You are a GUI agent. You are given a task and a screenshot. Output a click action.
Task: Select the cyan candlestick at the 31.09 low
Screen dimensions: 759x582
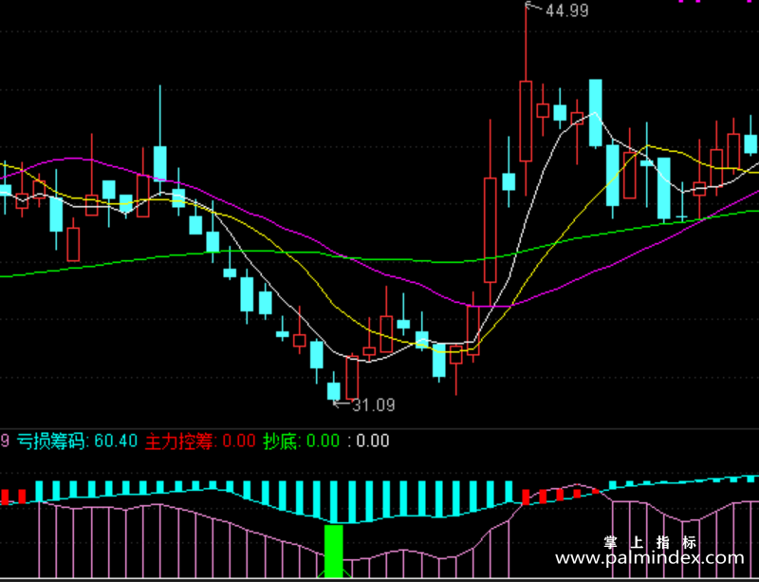pyautogui.click(x=334, y=388)
